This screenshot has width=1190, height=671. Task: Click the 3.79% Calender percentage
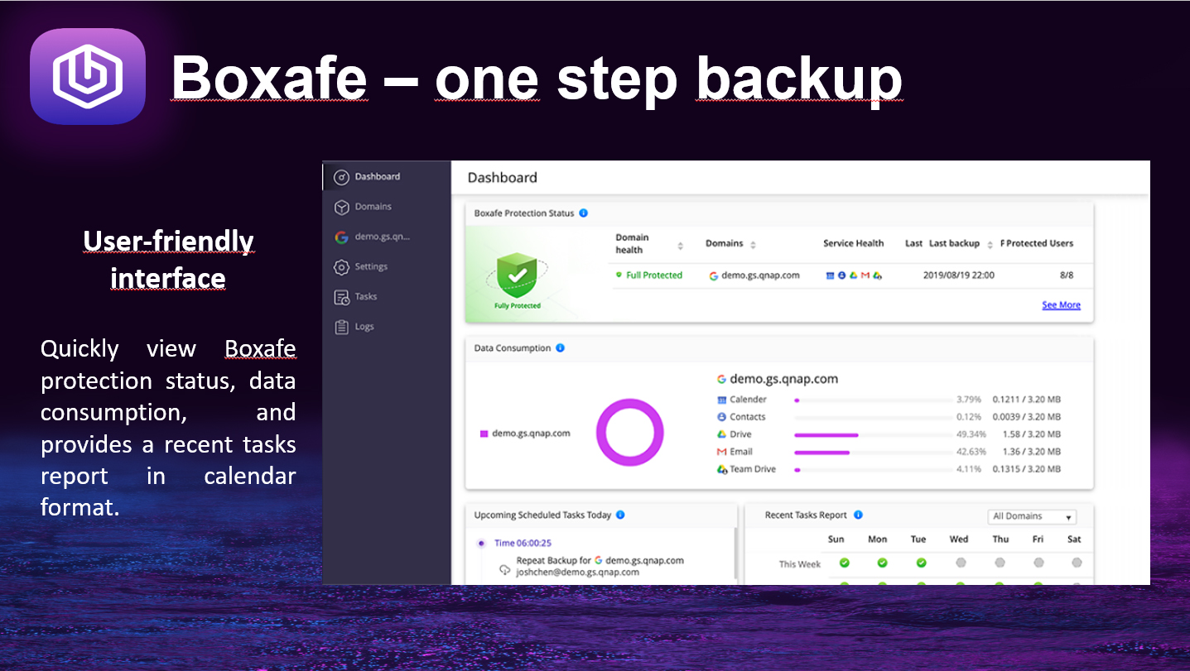(x=969, y=400)
